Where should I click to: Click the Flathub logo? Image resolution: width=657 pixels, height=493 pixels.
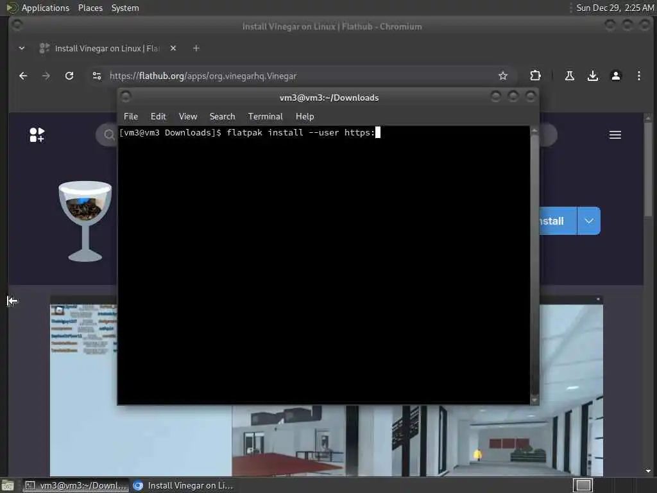[x=37, y=135]
